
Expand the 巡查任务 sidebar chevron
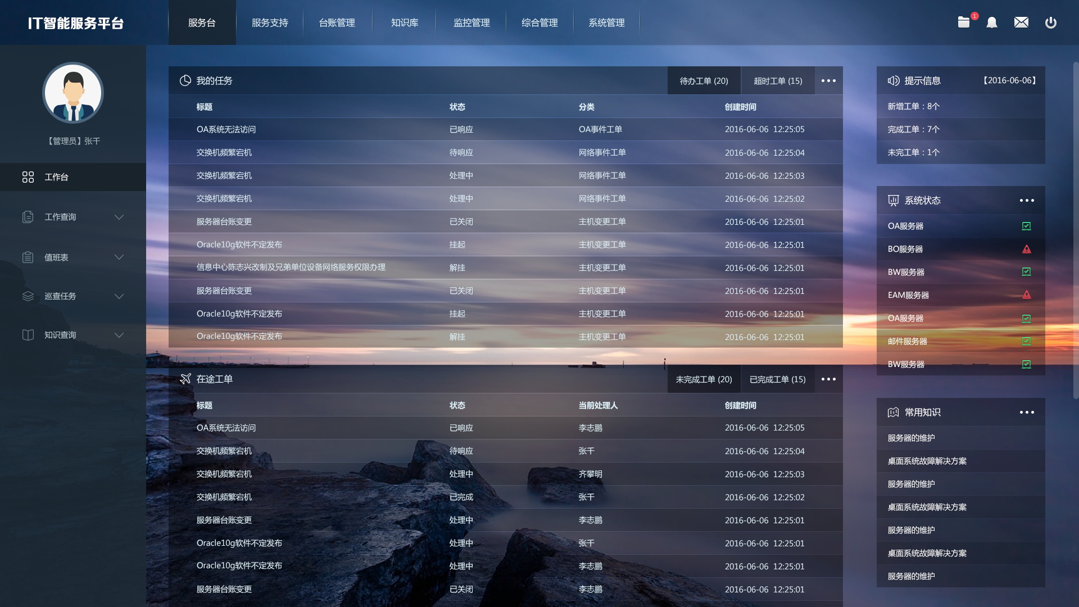pyautogui.click(x=119, y=296)
